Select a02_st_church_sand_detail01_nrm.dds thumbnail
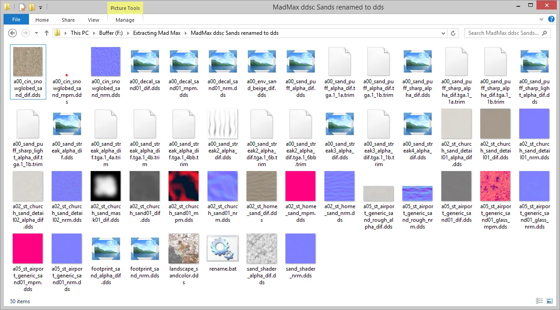The image size is (560, 310). (x=535, y=124)
